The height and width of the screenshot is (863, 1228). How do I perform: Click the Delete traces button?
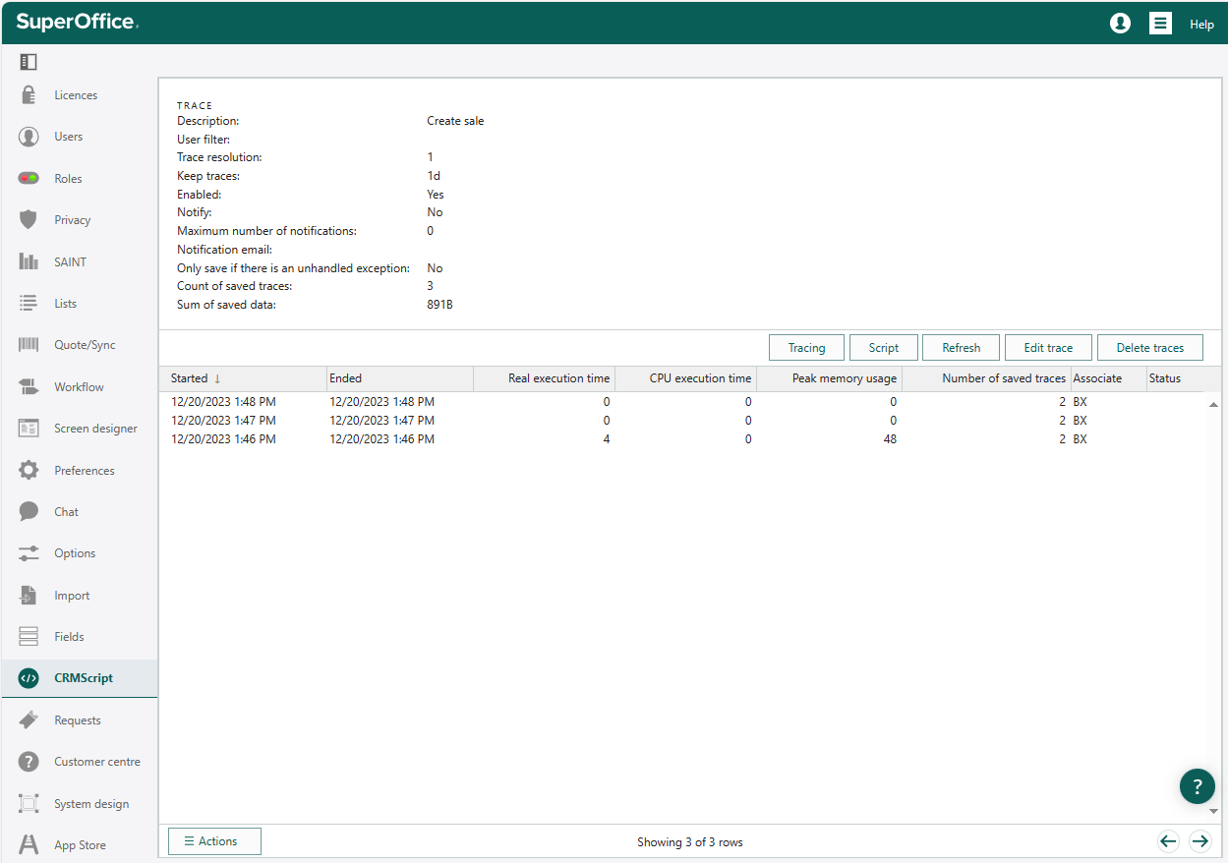[1150, 348]
